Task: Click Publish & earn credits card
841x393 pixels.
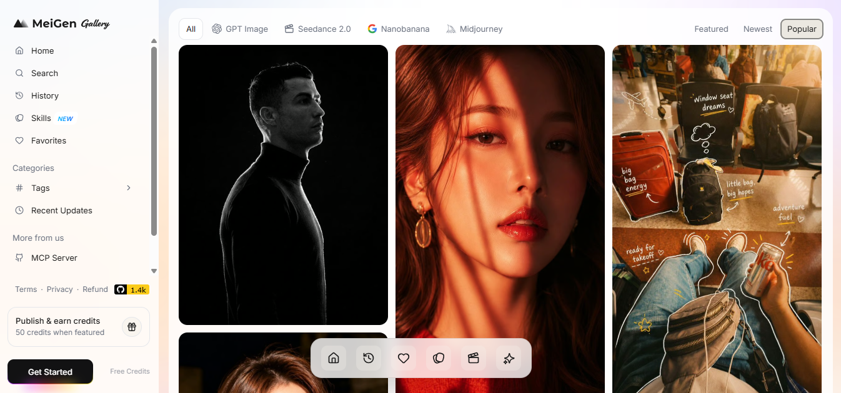Action: pyautogui.click(x=79, y=326)
